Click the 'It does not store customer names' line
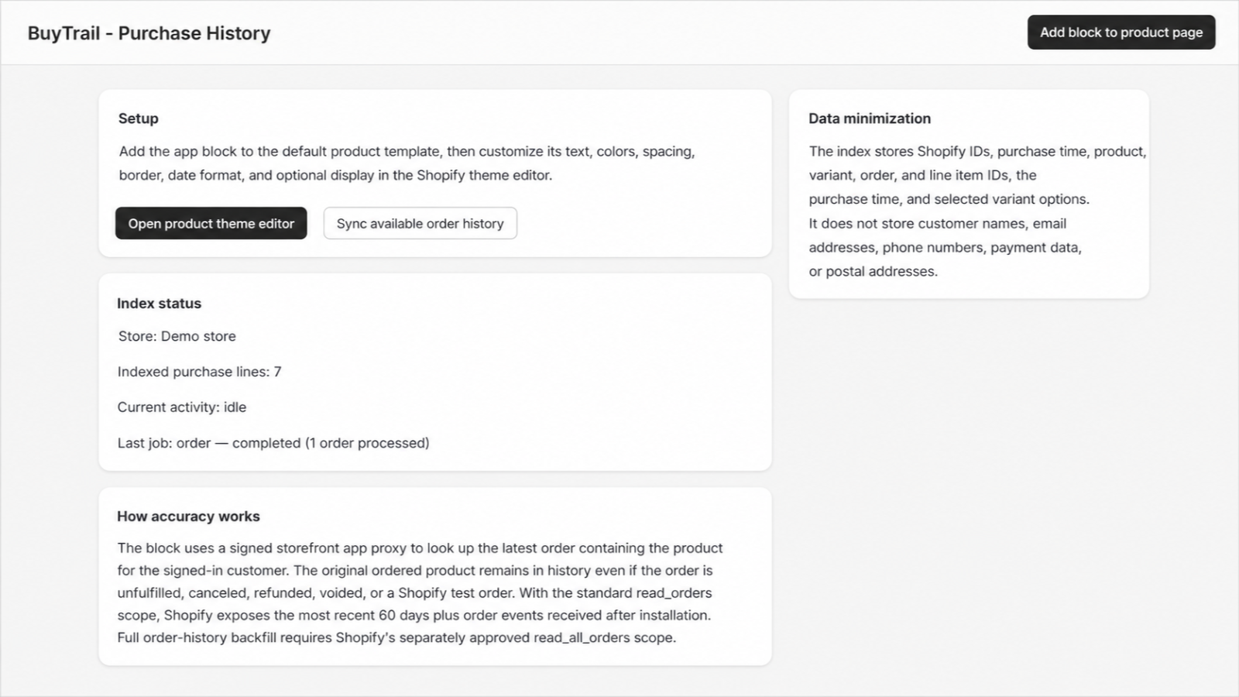Viewport: 1239px width, 697px height. (x=938, y=223)
